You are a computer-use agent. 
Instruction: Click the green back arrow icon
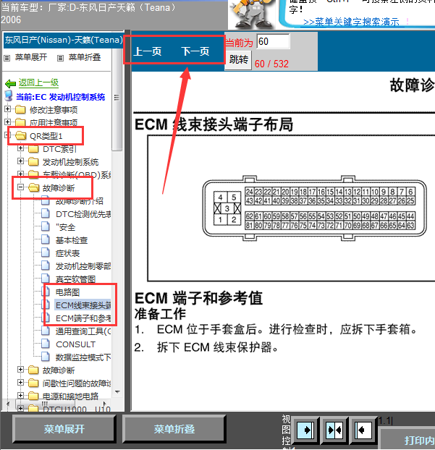point(10,83)
